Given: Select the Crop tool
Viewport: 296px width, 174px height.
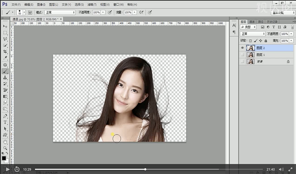Looking at the screenshot, I should pyautogui.click(x=5, y=51).
